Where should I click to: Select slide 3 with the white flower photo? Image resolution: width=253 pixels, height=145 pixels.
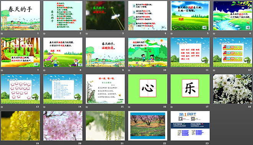click(105, 16)
